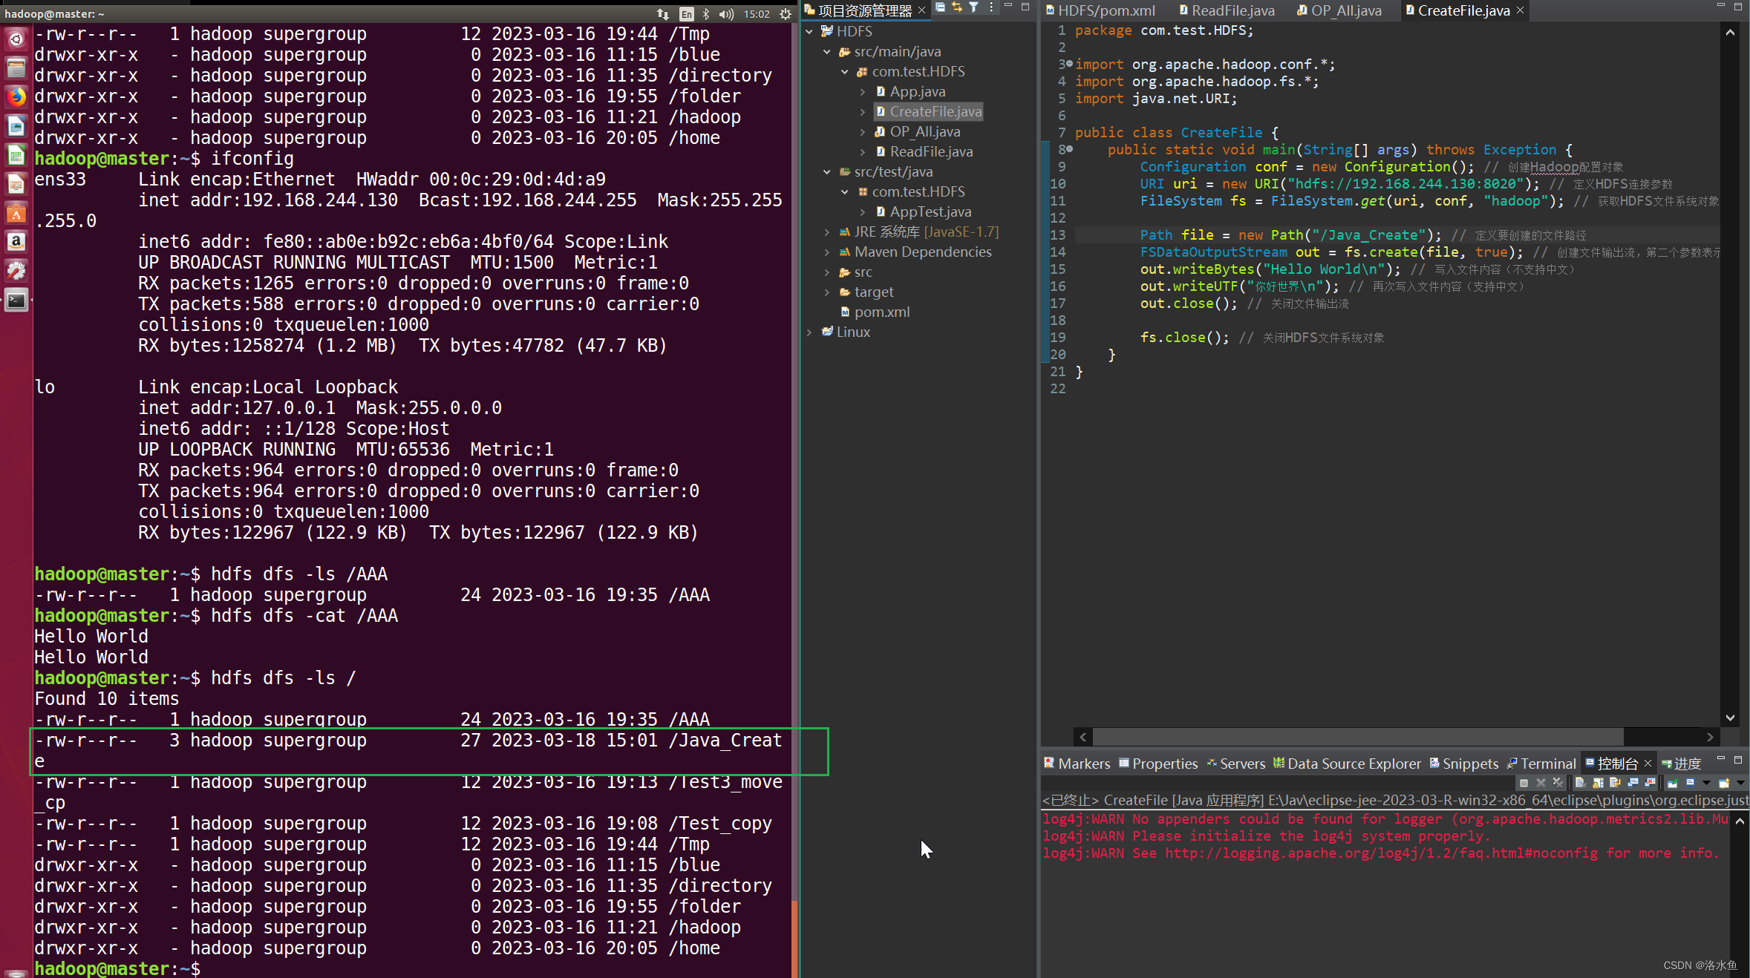Screen dimensions: 1750x978
Task: Click the En input method indicator
Action: [x=686, y=13]
